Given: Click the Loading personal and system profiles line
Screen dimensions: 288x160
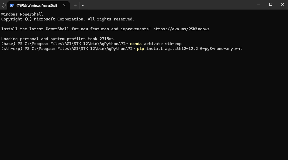Looking at the screenshot, I should click(58, 39).
